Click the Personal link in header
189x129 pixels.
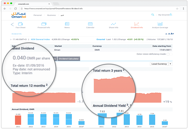[38, 15]
